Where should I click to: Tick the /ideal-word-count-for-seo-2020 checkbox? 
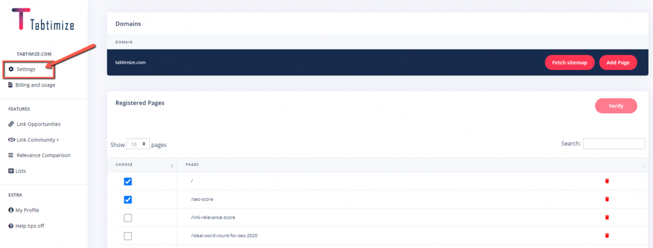128,236
